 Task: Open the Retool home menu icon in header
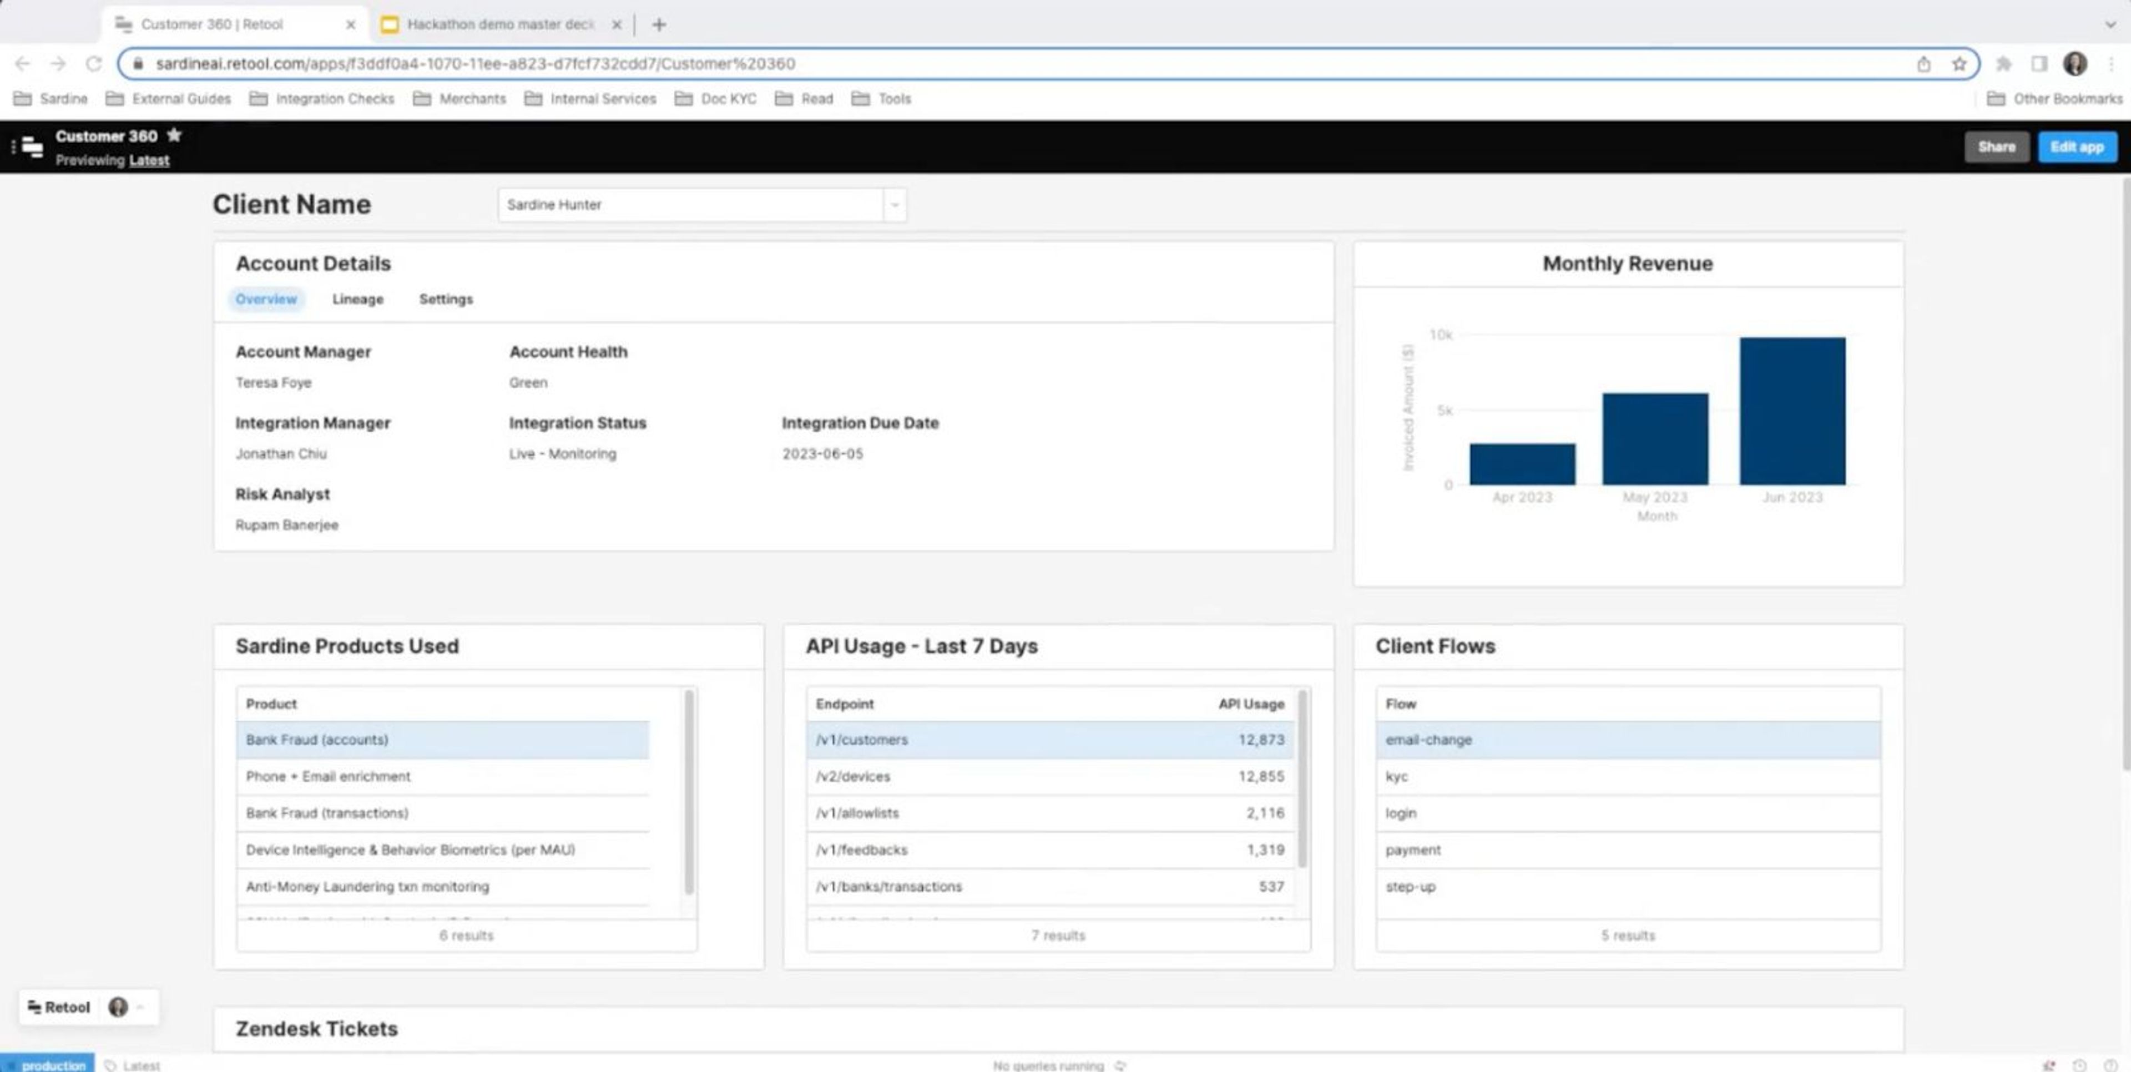[x=32, y=147]
